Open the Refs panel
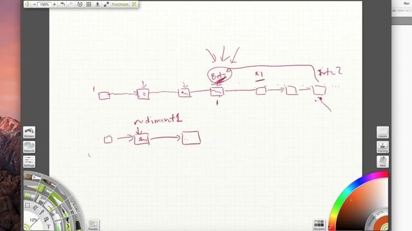The image size is (412, 231). pos(382,162)
